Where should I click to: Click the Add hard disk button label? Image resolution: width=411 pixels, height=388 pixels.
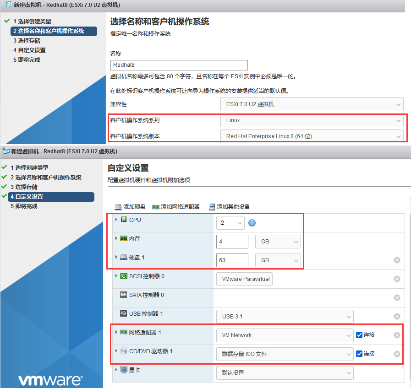click(x=134, y=207)
